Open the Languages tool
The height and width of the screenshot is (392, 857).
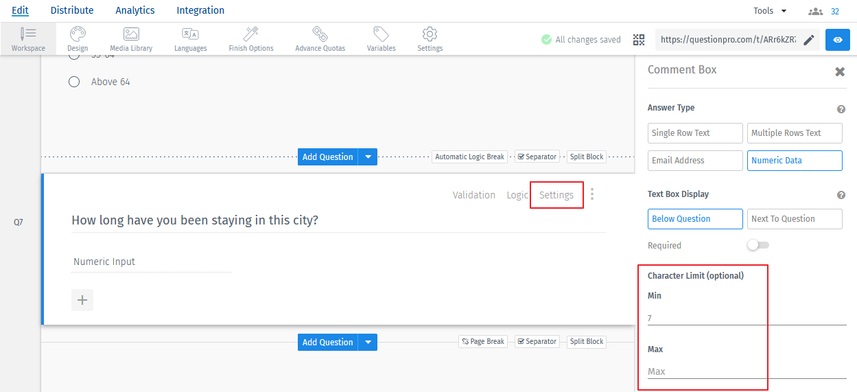pyautogui.click(x=190, y=39)
